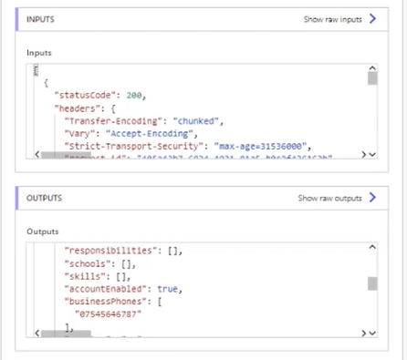Click the Outputs box scroll down arrow
This screenshot has height=360, width=407.
tap(372, 334)
